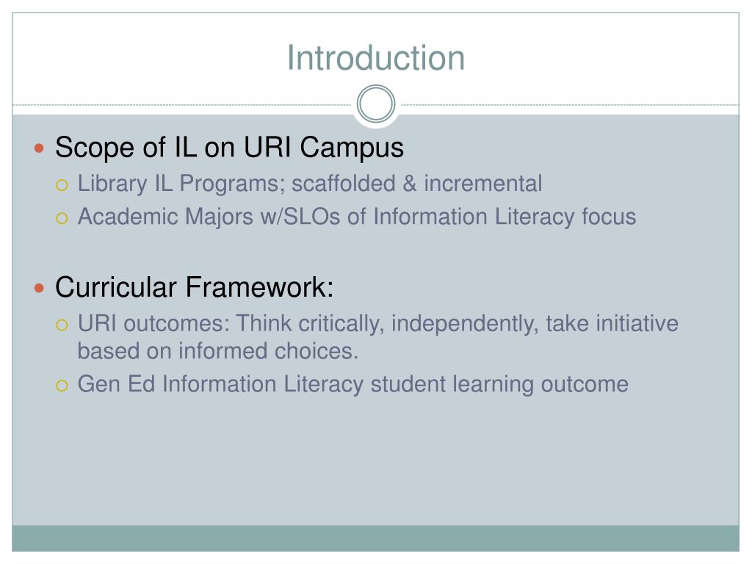
Task: Click the dashed divider line left of circle
Action: point(182,104)
